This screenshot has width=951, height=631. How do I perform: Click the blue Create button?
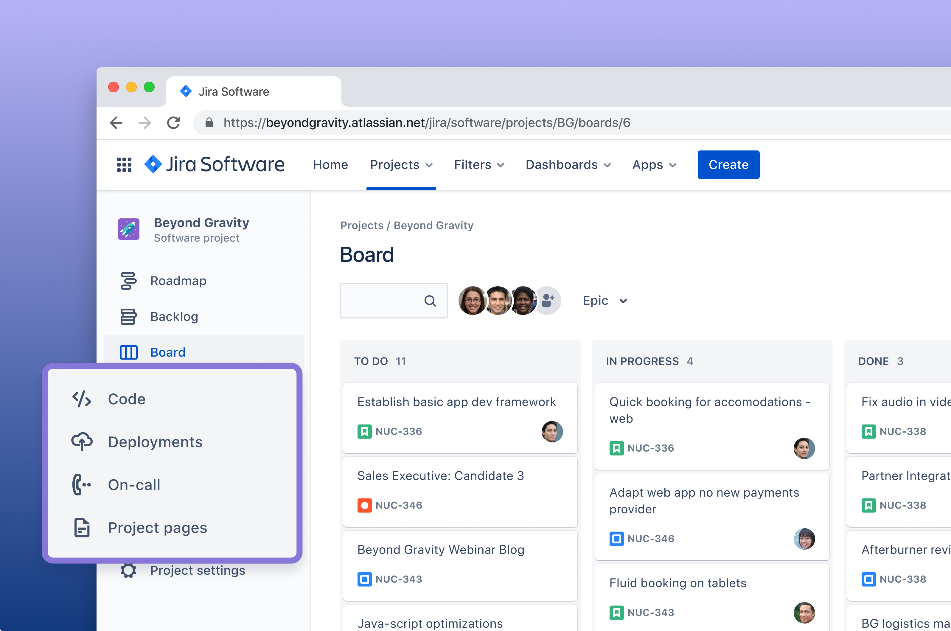[x=728, y=164]
